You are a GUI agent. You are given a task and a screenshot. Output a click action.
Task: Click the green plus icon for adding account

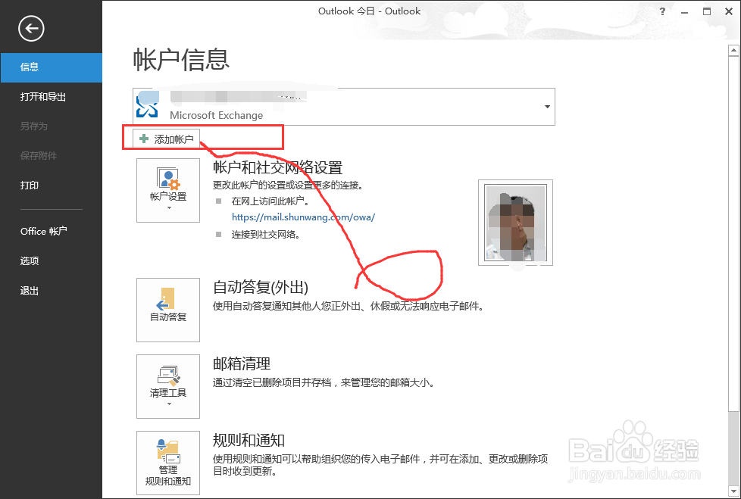(144, 139)
